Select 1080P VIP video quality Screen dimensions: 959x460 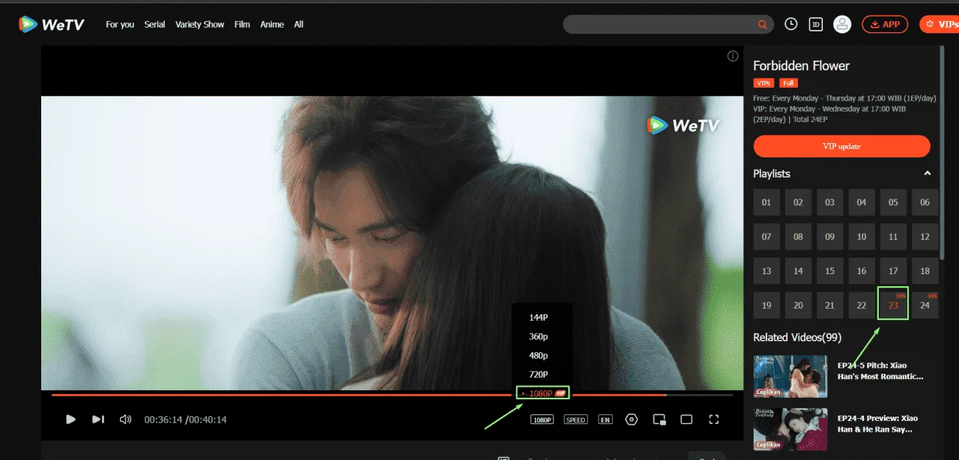(543, 393)
